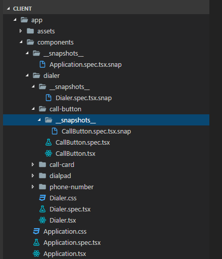The height and width of the screenshot is (259, 222).
Task: Click the app open-folder icon
Action: coord(24,20)
